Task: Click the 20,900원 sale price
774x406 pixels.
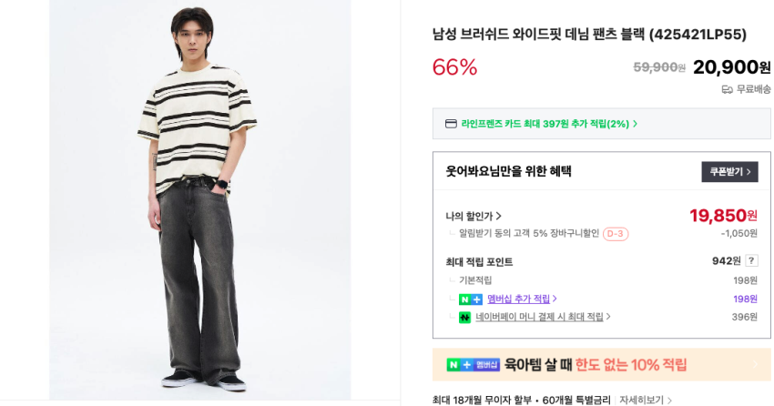Action: click(x=731, y=66)
